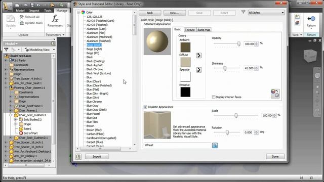Switch to the Bump Map tab
Viewport: 324px width, 182px height.
pyautogui.click(x=204, y=30)
